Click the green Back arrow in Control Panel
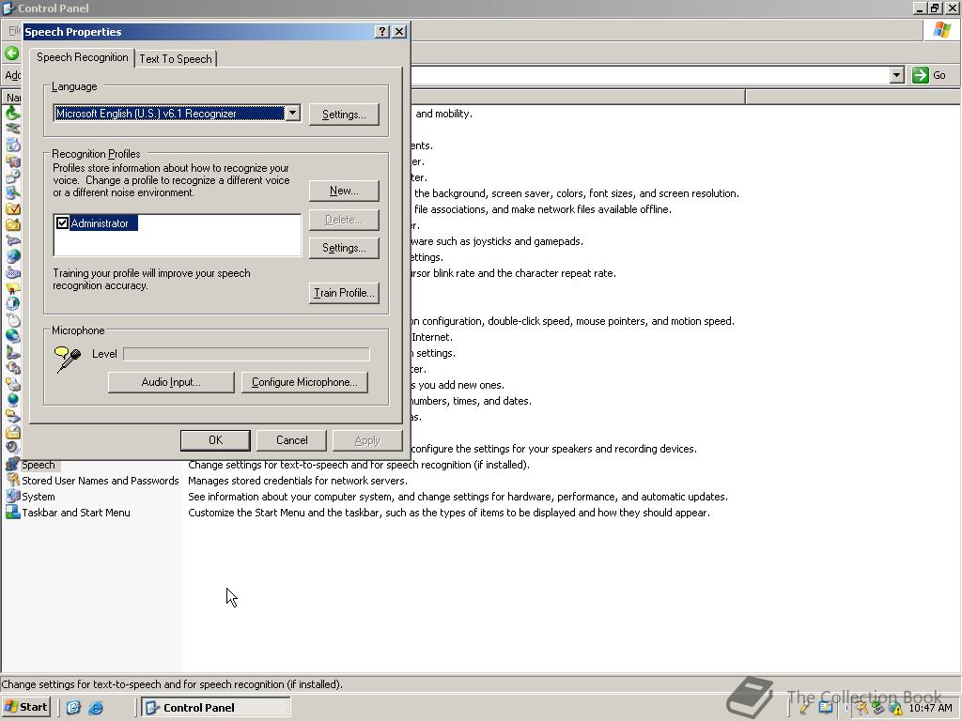 (11, 54)
